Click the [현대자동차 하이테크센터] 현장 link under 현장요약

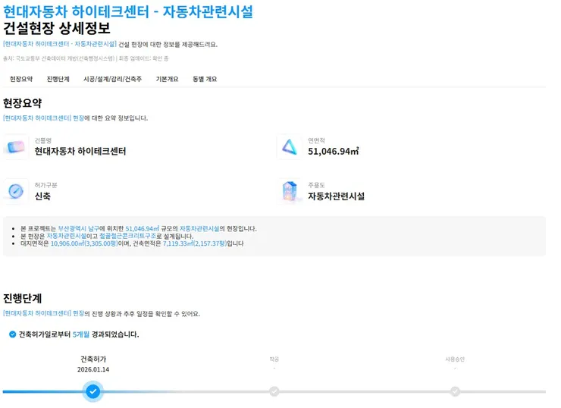tap(43, 118)
